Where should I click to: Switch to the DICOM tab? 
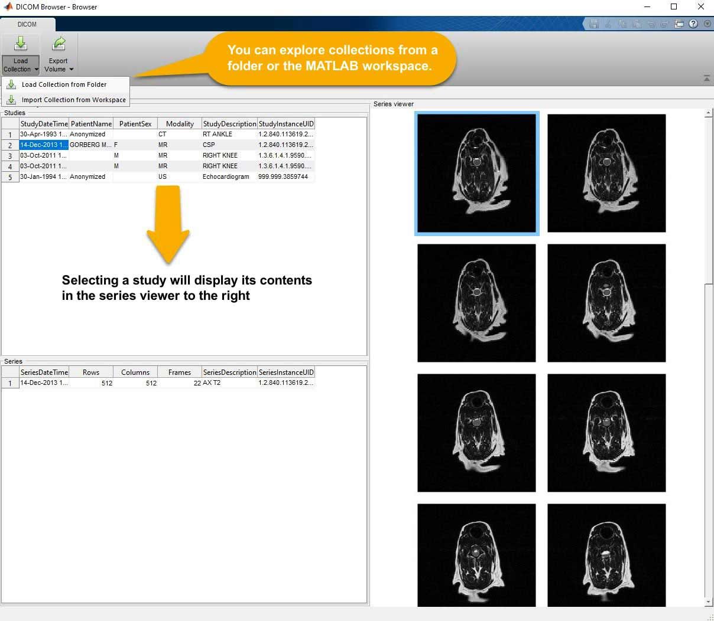27,24
